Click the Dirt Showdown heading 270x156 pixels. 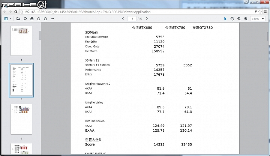(x=95, y=121)
